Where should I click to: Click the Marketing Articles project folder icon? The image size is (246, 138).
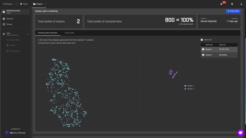tap(4, 12)
